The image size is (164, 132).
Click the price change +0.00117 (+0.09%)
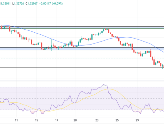pos(51,4)
